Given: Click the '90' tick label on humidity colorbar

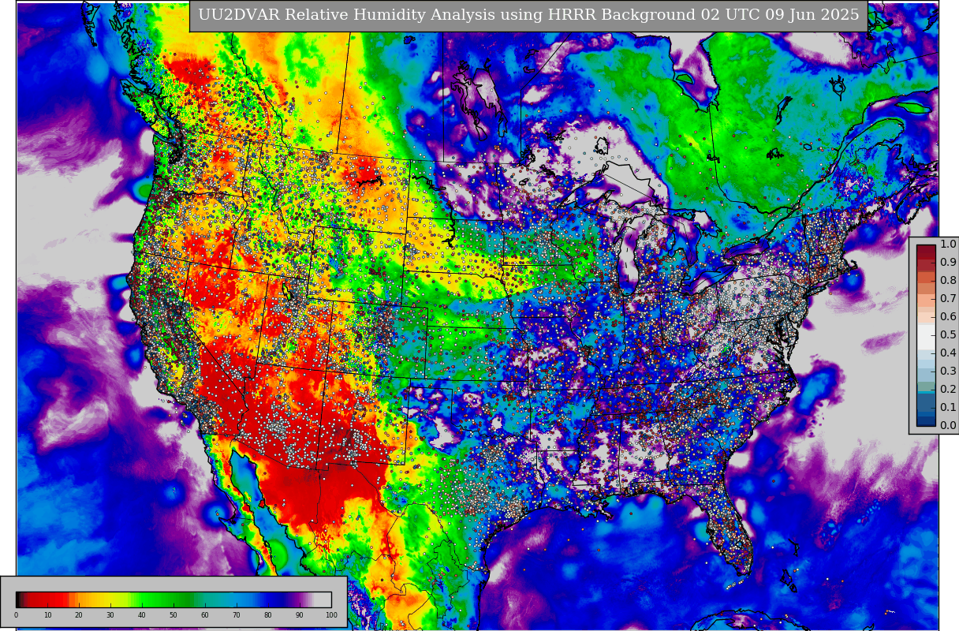Looking at the screenshot, I should pyautogui.click(x=300, y=615).
